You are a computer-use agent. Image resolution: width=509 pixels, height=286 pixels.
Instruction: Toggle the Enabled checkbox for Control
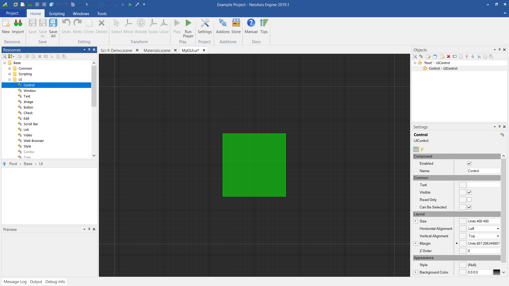pos(469,163)
